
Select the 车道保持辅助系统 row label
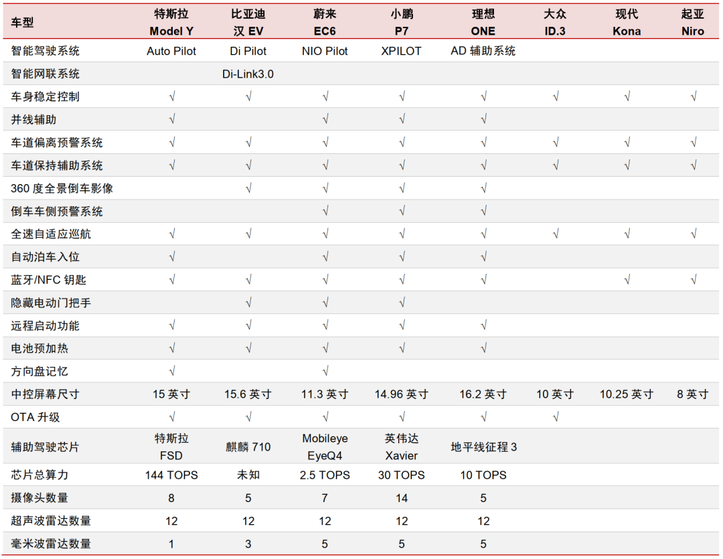[57, 165]
